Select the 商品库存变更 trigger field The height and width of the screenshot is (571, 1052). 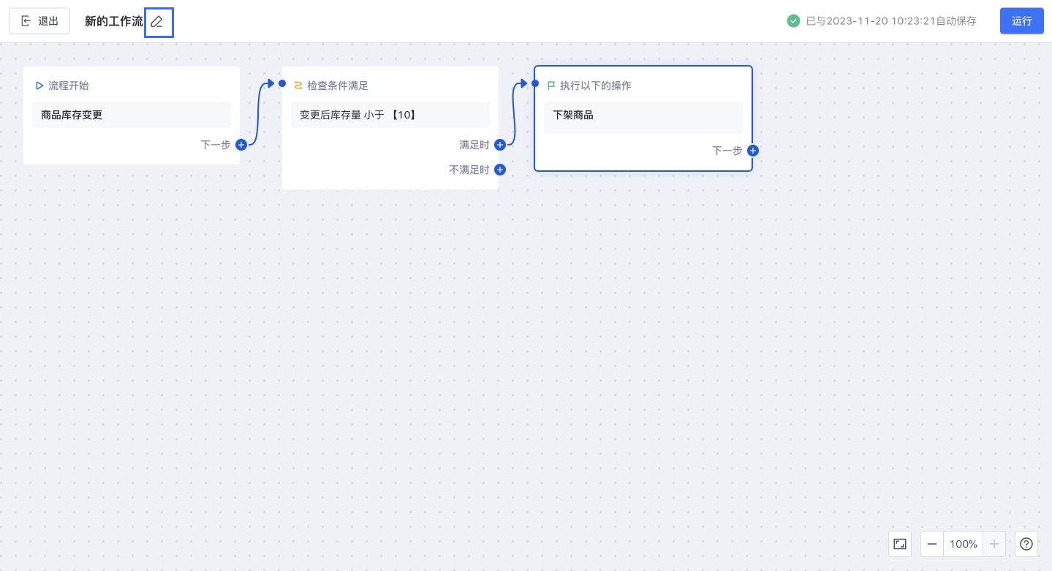(x=132, y=115)
